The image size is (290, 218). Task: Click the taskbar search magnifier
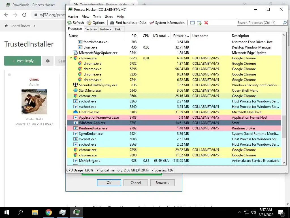20,212
